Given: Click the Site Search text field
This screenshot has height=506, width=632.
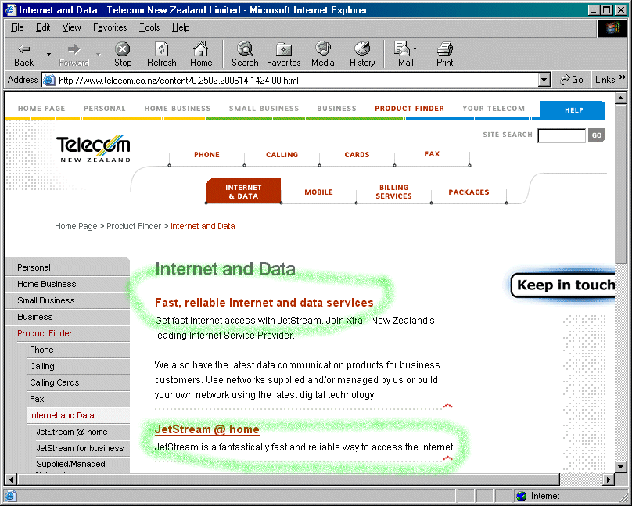Looking at the screenshot, I should point(561,136).
